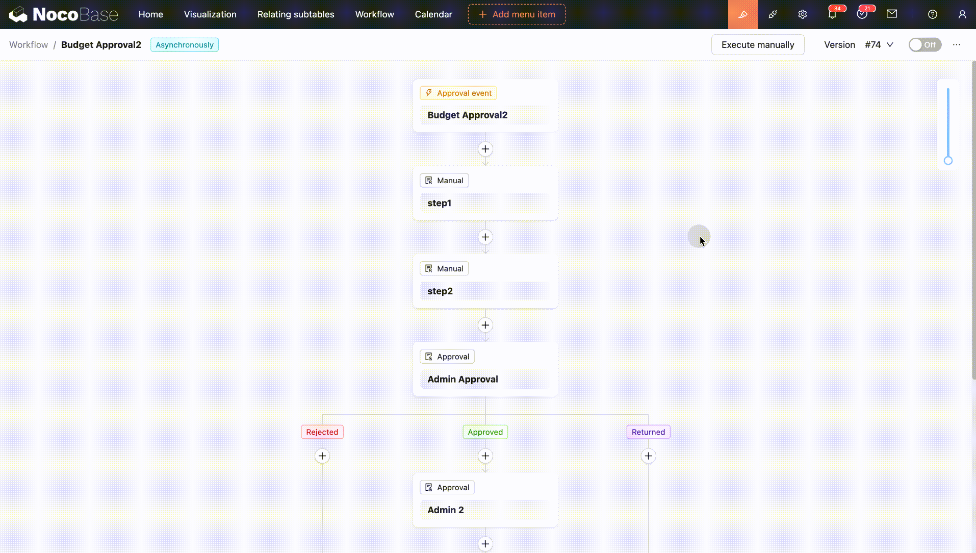
Task: Open the Calendar menu item
Action: [x=433, y=14]
